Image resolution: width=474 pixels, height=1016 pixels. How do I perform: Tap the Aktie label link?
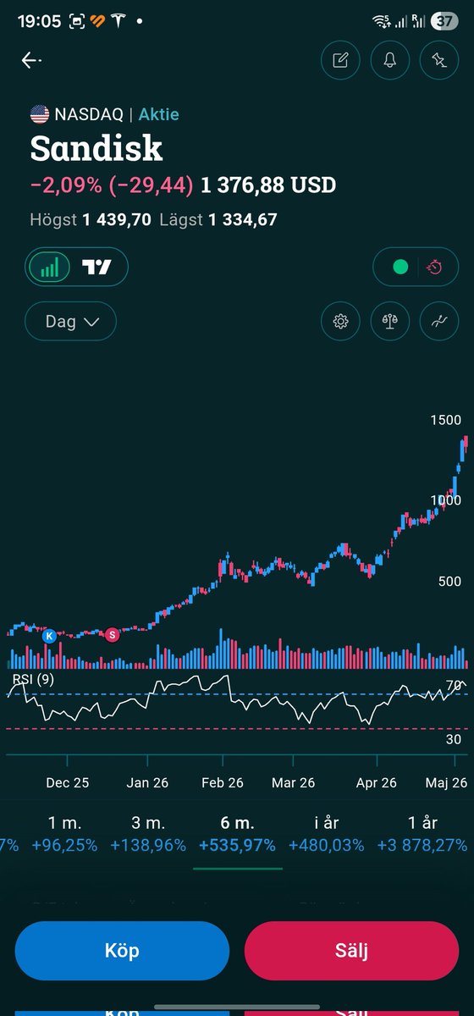point(158,114)
